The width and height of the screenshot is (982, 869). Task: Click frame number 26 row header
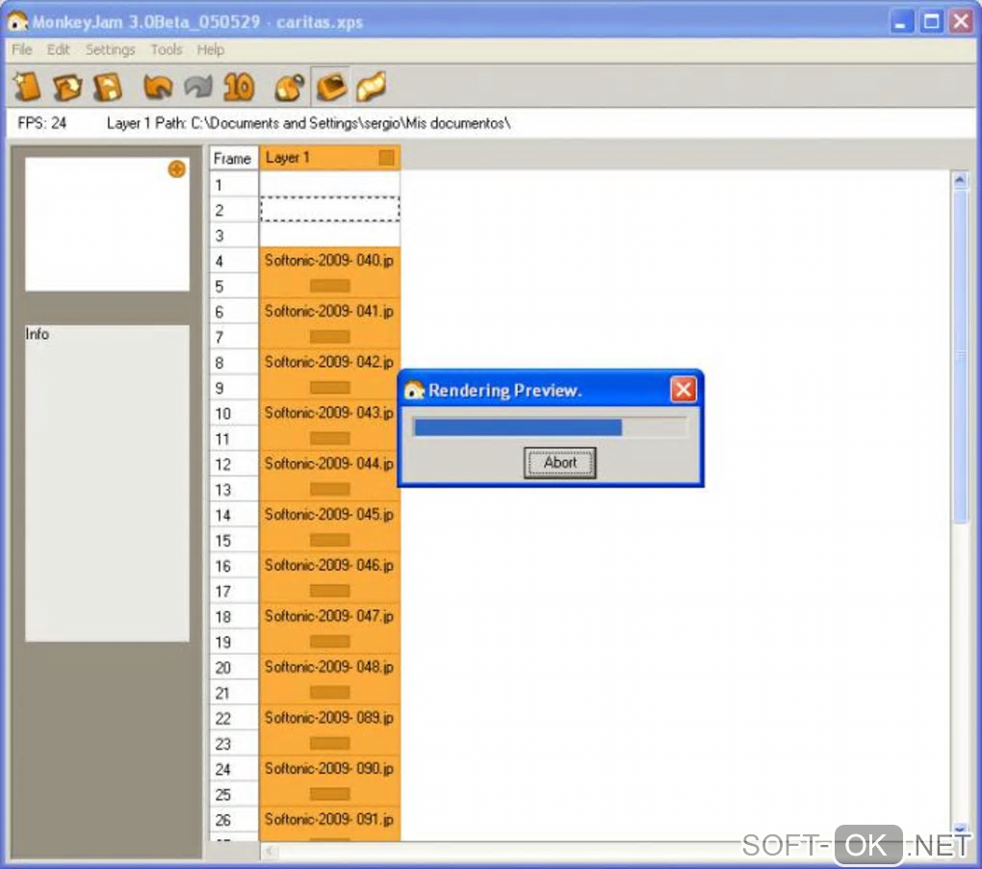click(234, 820)
